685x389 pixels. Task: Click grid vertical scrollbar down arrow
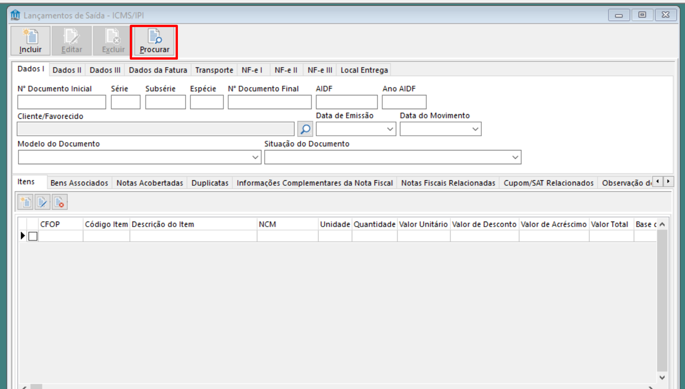[x=662, y=378]
